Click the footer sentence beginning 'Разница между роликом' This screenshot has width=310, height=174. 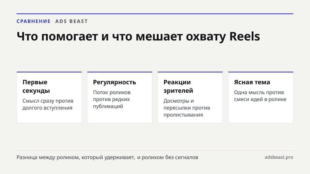(107, 157)
